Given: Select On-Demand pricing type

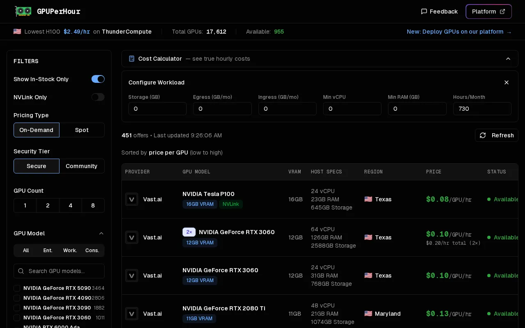Looking at the screenshot, I should [x=37, y=130].
